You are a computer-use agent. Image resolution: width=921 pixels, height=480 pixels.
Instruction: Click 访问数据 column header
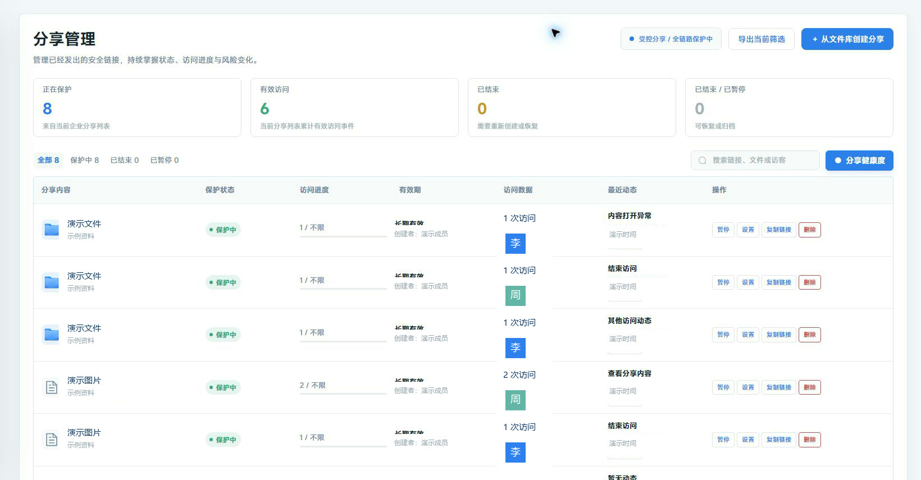518,190
